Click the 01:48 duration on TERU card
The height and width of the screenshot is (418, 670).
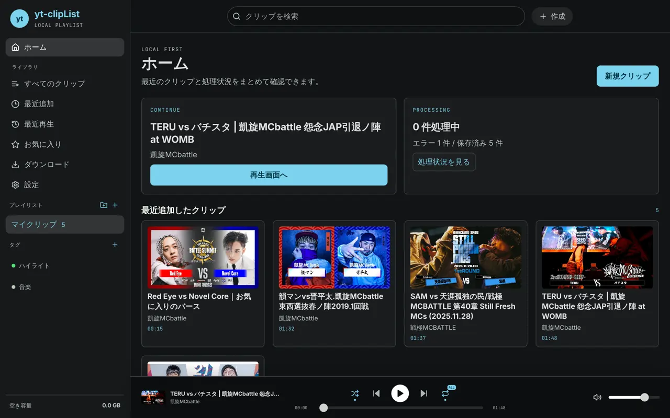click(x=549, y=338)
